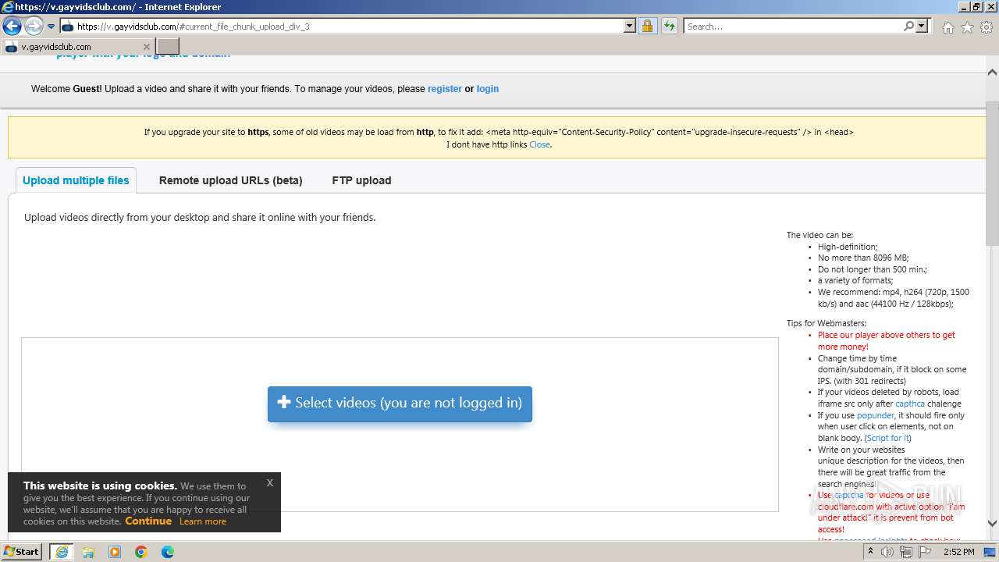Close the v.gayvidsclub.com tab
999x562 pixels.
click(x=147, y=47)
